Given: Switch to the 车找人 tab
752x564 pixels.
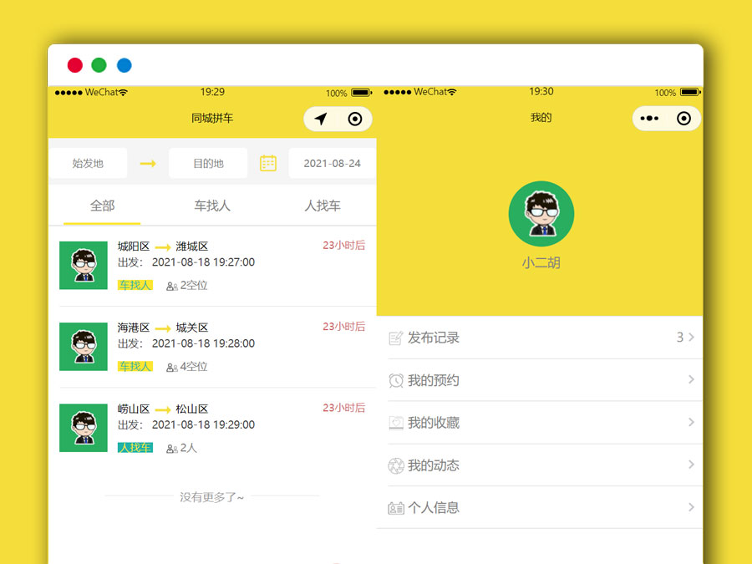Looking at the screenshot, I should (212, 206).
